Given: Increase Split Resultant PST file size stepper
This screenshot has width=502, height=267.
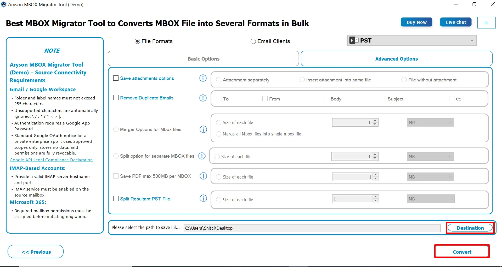Looking at the screenshot, I should [376, 197].
